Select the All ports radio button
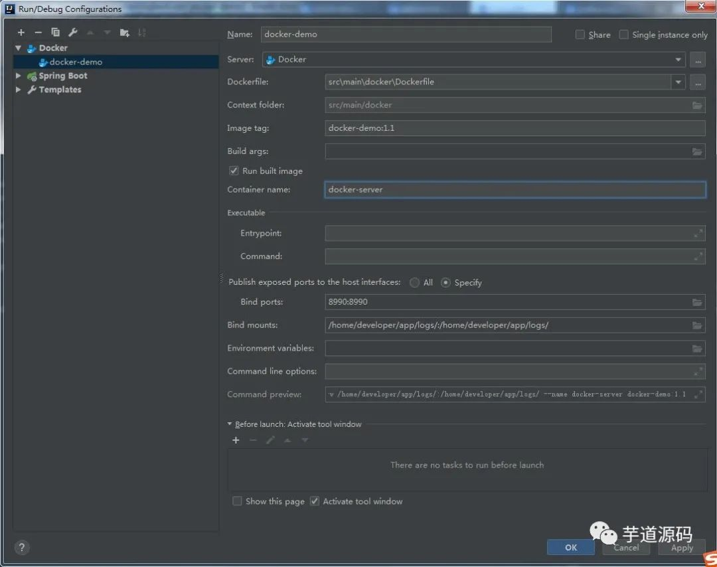 point(414,283)
